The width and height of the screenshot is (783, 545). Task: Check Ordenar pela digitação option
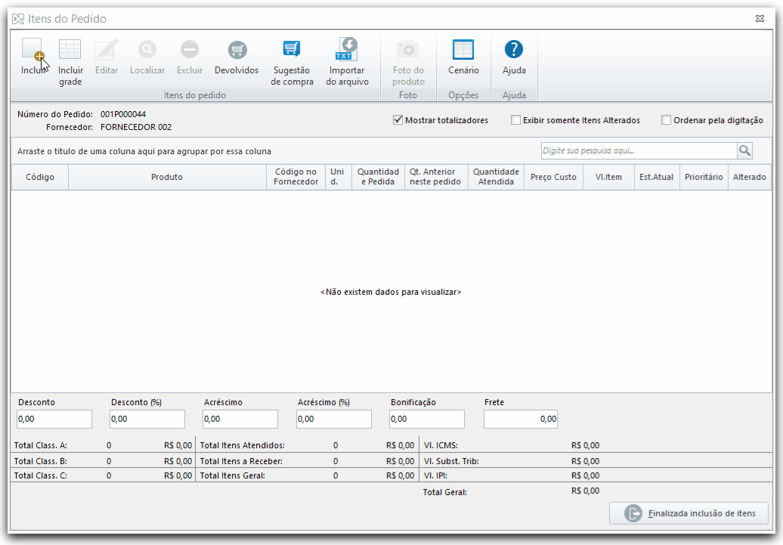click(666, 120)
